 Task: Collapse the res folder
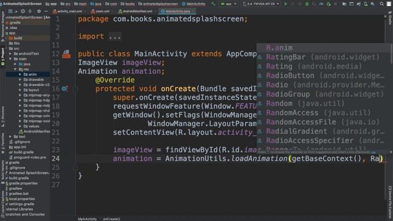pyautogui.click(x=15, y=69)
